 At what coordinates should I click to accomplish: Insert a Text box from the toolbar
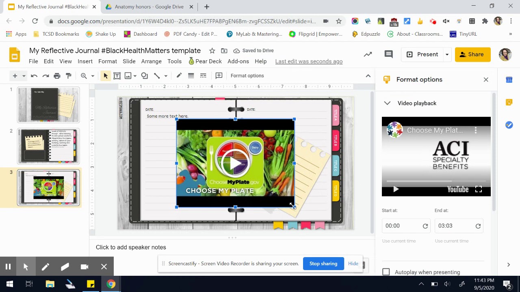click(117, 76)
